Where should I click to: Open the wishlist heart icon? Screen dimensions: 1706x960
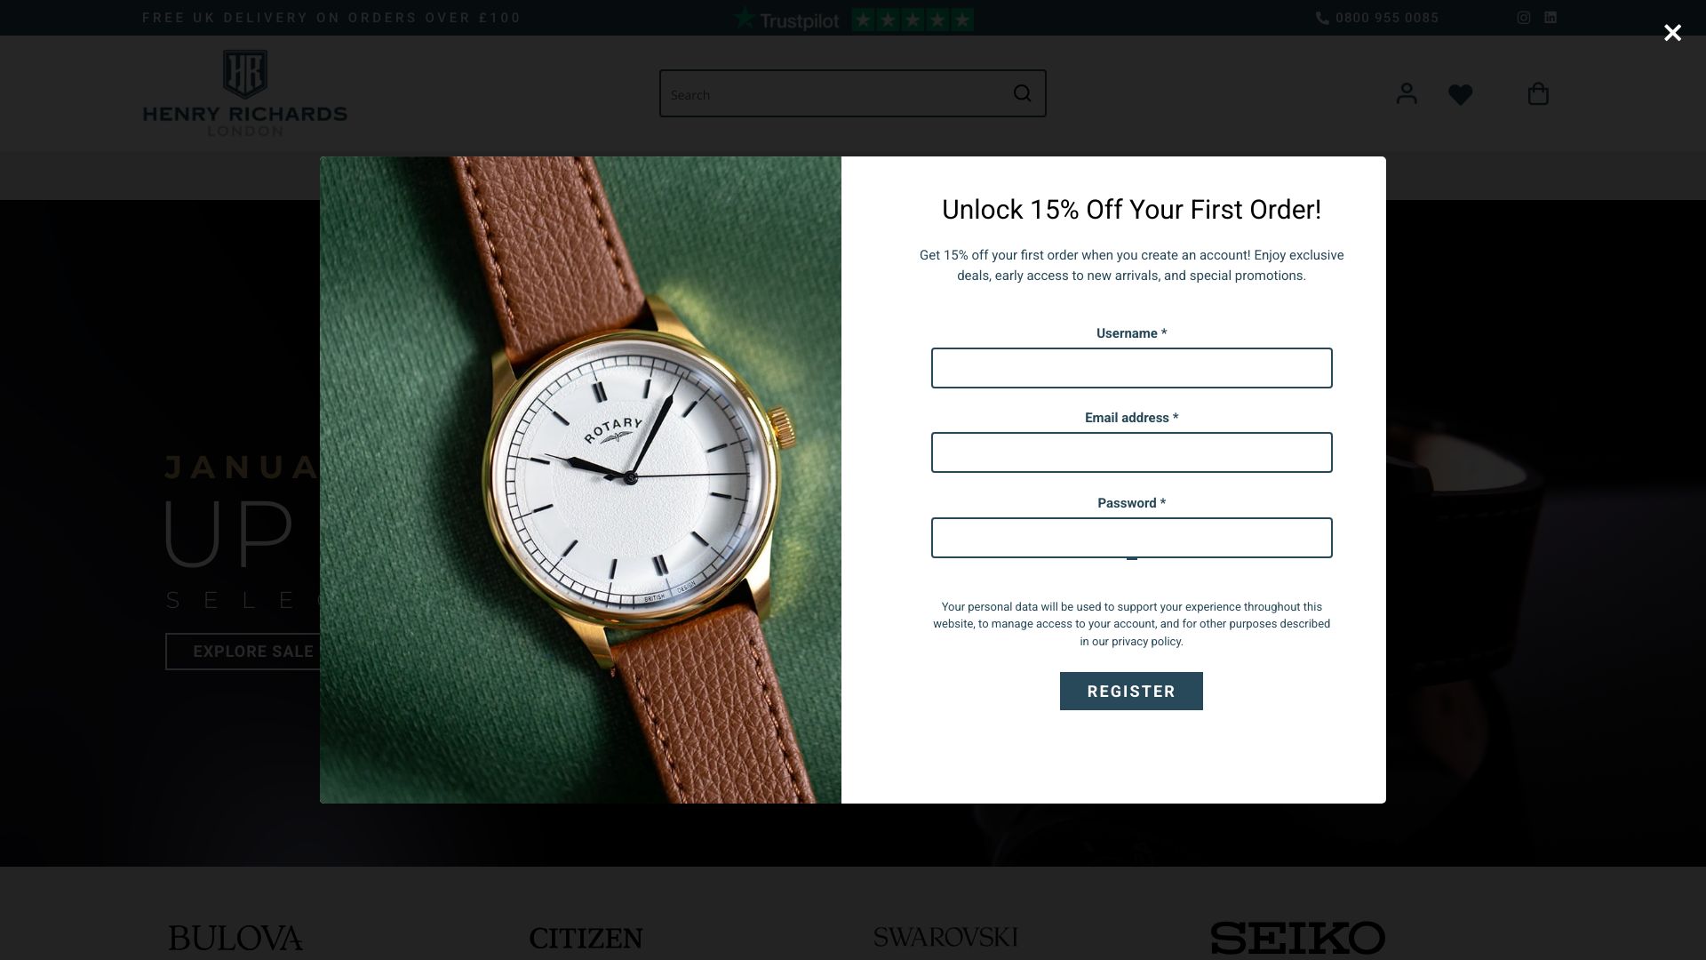(1461, 94)
